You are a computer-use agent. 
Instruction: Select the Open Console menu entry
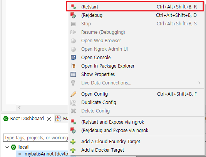(x=136, y=58)
